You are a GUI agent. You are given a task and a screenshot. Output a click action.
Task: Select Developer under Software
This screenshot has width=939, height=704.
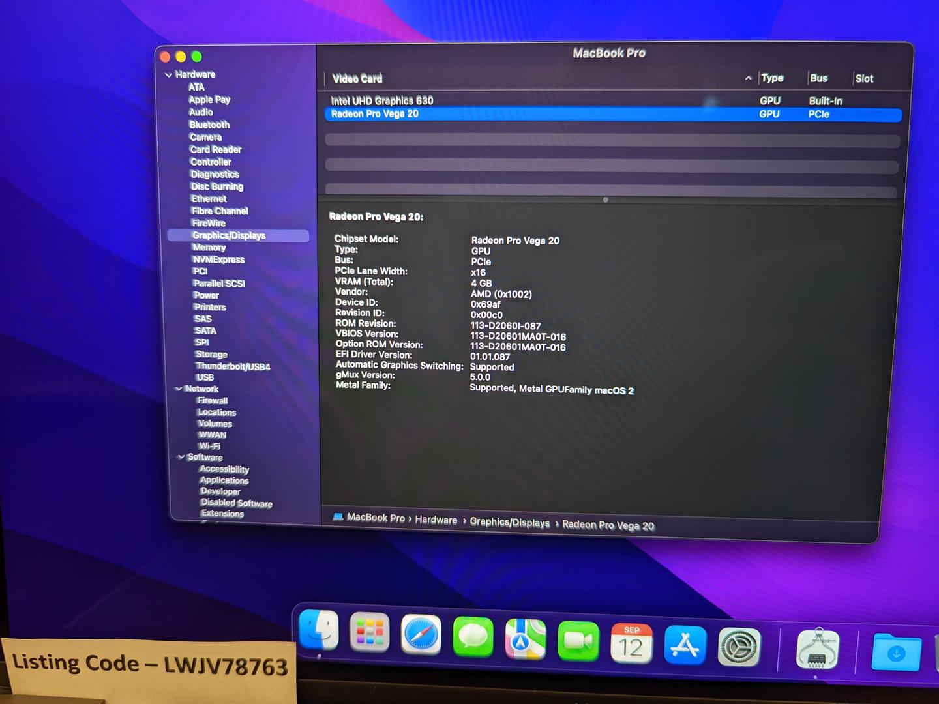(220, 491)
